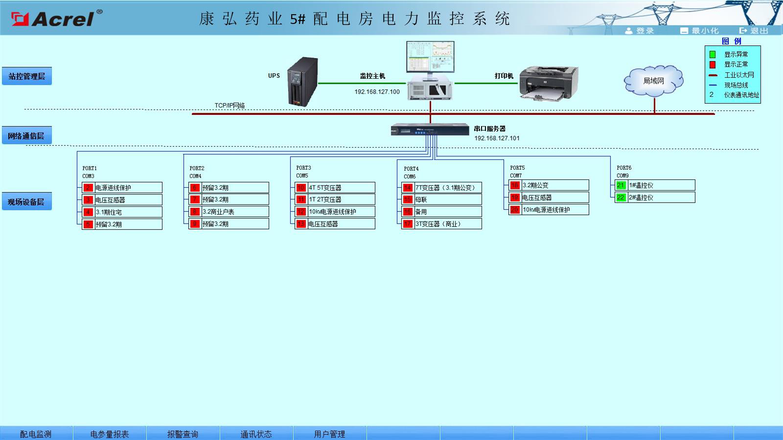
Task: Click the 10kv电源进线保护 label at address 12
Action: [332, 212]
